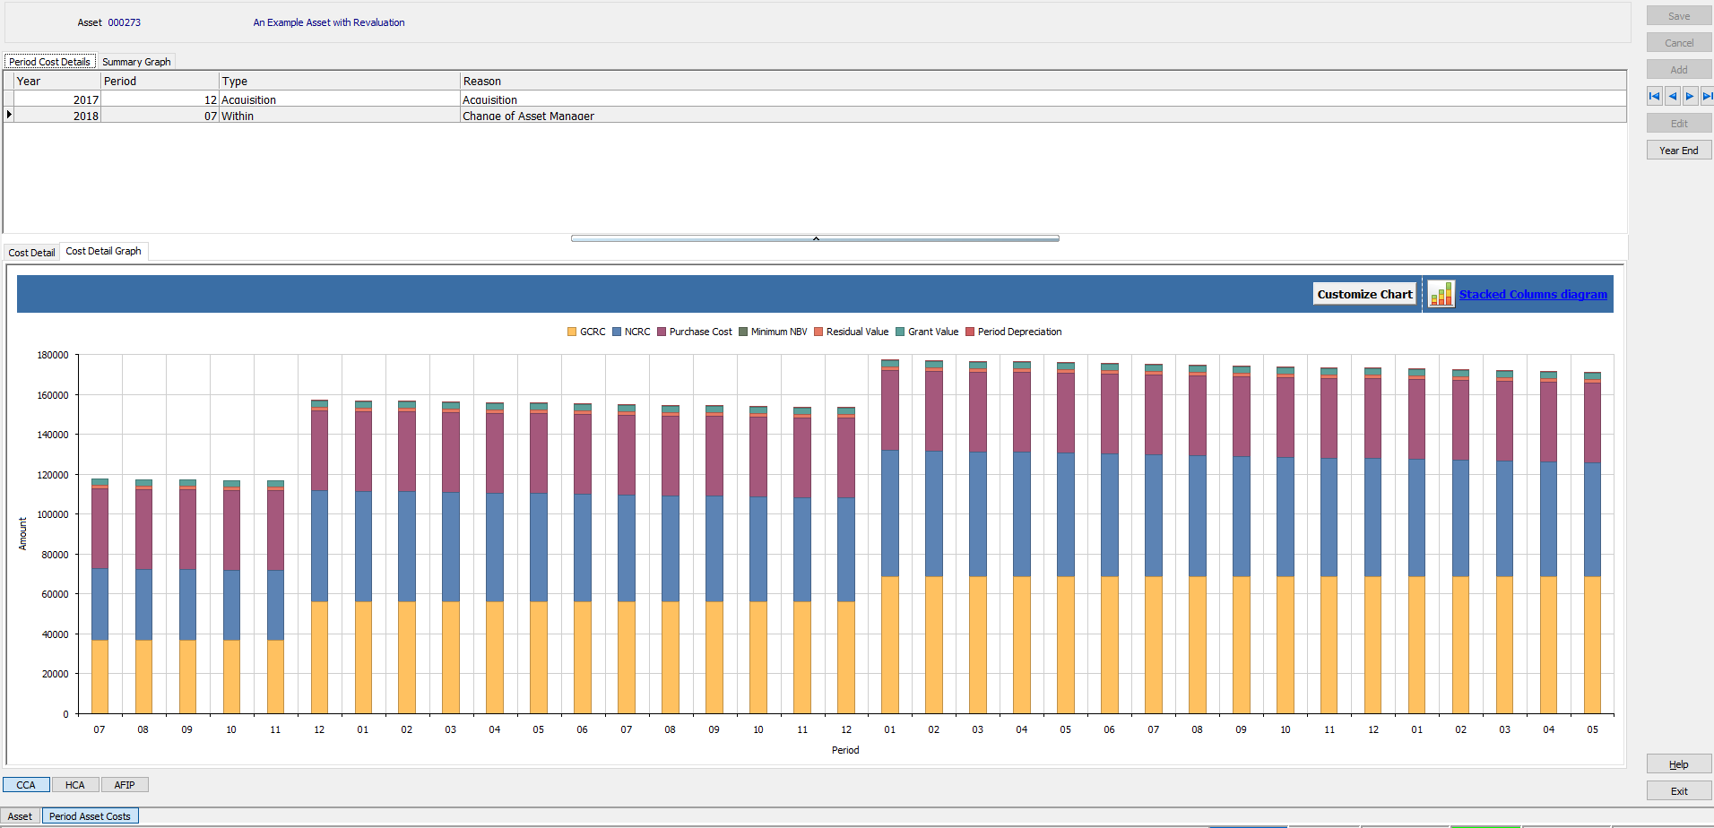Click the Purchase Cost color swatch in legend
Screen dimensions: 1714x828
[661, 332]
